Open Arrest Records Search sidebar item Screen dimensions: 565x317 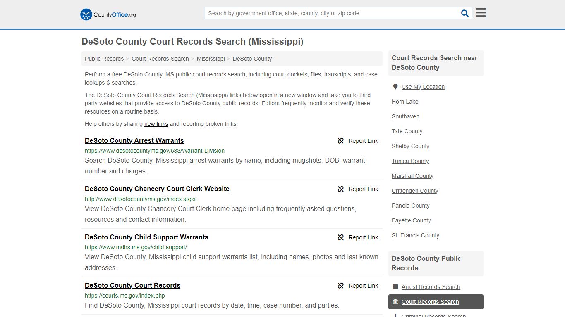click(x=431, y=287)
